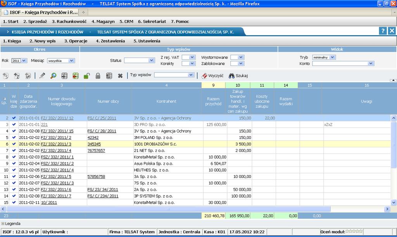Toggle the checkmark on row 10
The image size is (397, 237).
pos(14,170)
